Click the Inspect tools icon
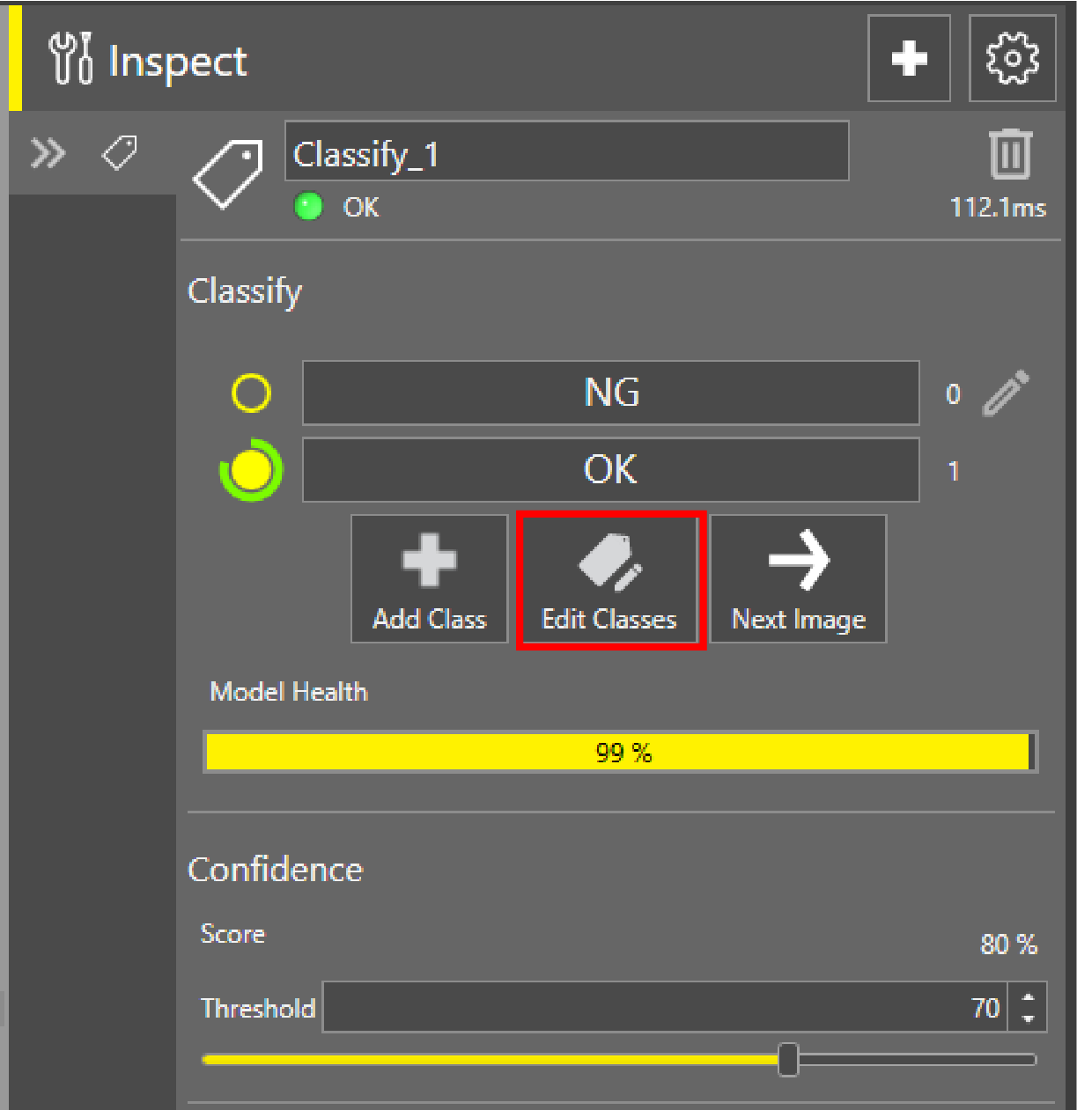This screenshot has height=1110, width=1077. pos(70,59)
